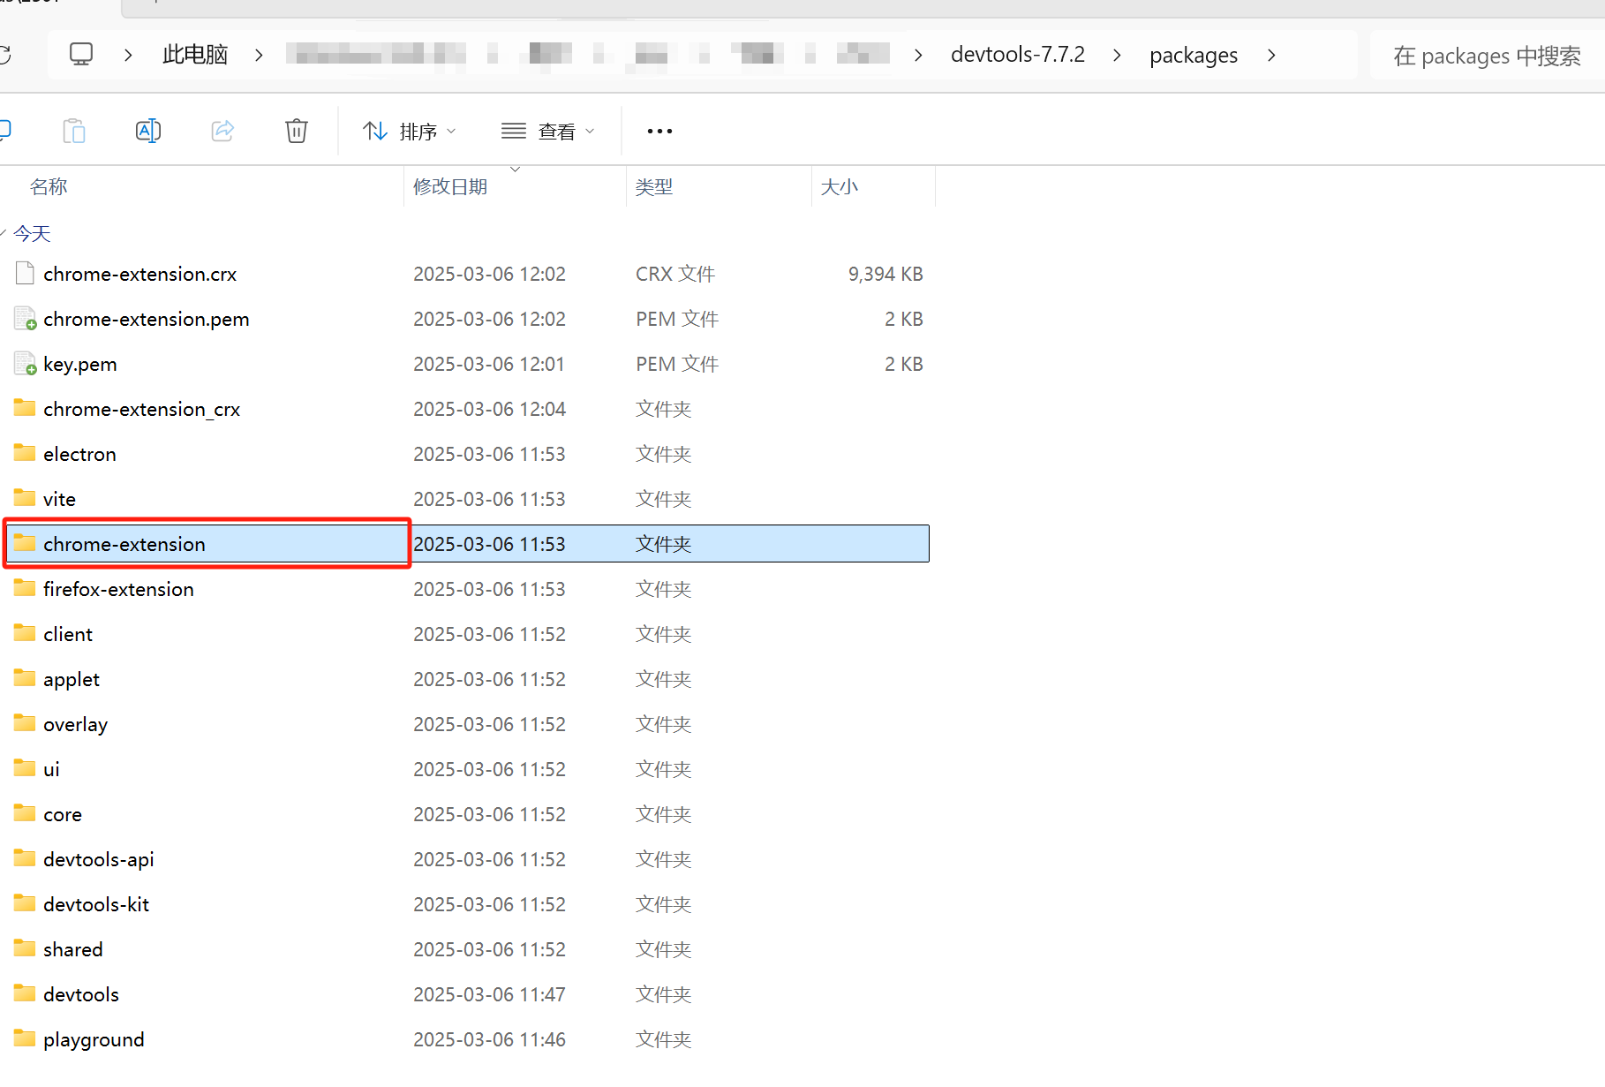The width and height of the screenshot is (1605, 1087).
Task: Click folder icon of applet
Action: (x=25, y=677)
